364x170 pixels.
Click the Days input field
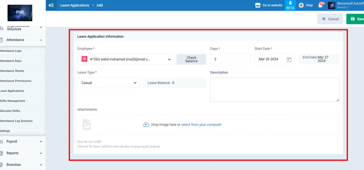[x=230, y=59]
